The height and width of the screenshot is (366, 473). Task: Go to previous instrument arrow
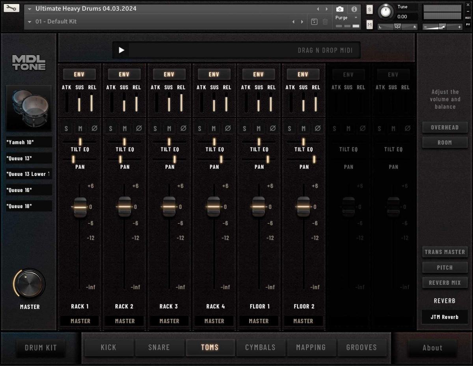[318, 9]
